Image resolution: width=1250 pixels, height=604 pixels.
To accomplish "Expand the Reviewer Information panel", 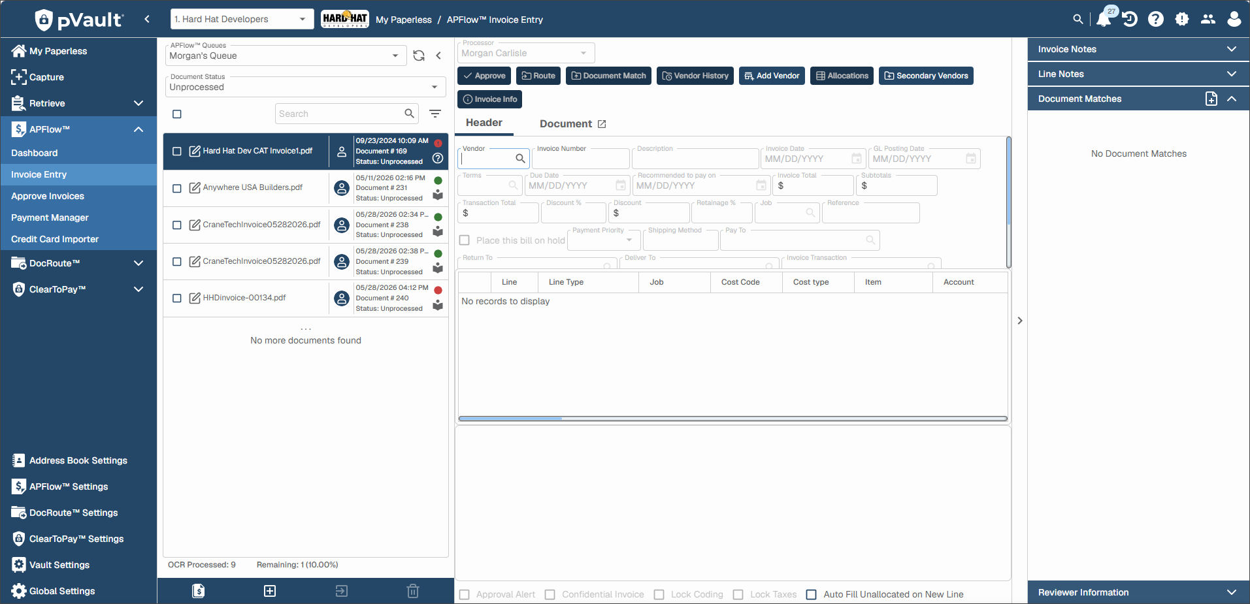I will 1138,592.
